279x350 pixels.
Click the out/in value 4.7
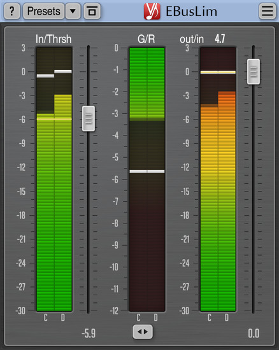click(220, 39)
